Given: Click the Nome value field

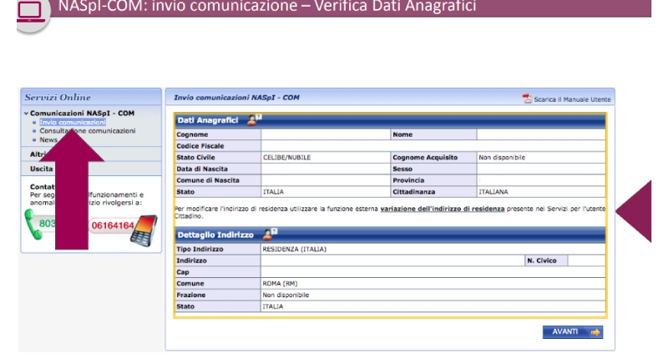Looking at the screenshot, I should [x=541, y=134].
